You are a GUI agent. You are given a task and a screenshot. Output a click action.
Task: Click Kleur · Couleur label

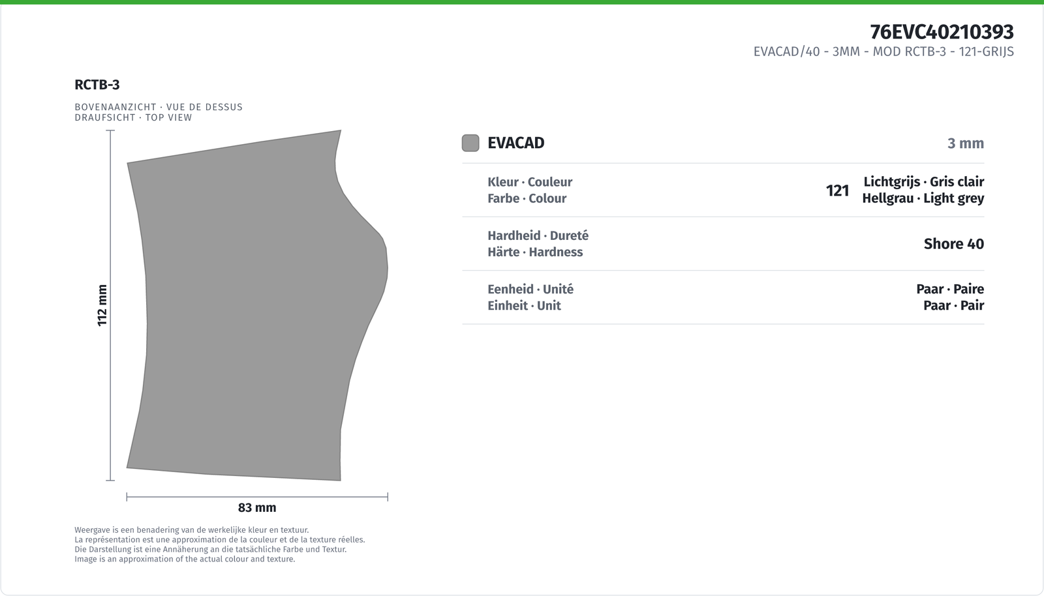(530, 182)
